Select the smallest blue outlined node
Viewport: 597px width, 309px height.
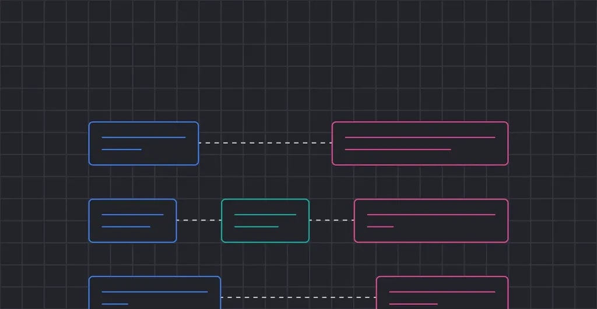[132, 221]
